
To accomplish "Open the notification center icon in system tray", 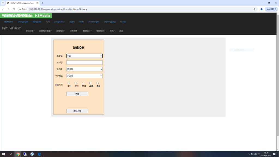I will (x=274, y=154).
